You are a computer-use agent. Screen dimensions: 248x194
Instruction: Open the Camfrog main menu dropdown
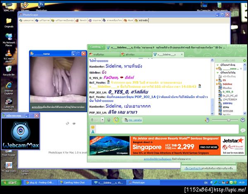(x=97, y=47)
